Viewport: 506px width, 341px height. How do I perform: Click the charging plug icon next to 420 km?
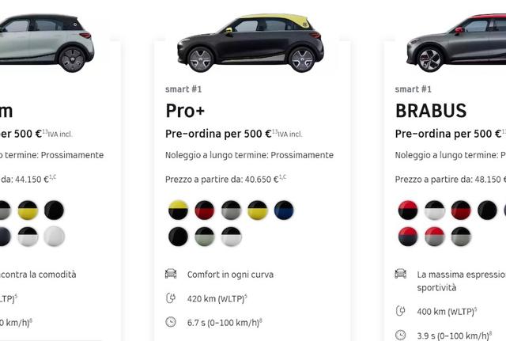tap(171, 297)
